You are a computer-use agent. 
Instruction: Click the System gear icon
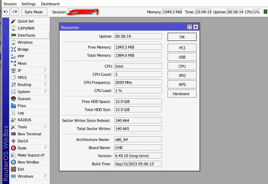coord(13,92)
